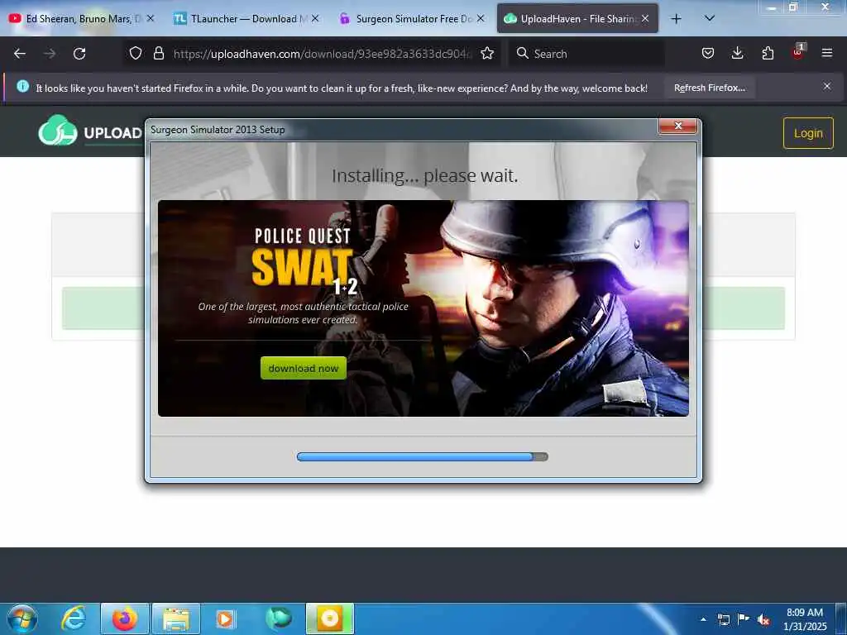
Task: Open Windows Explorer folder in taskbar
Action: (x=176, y=618)
